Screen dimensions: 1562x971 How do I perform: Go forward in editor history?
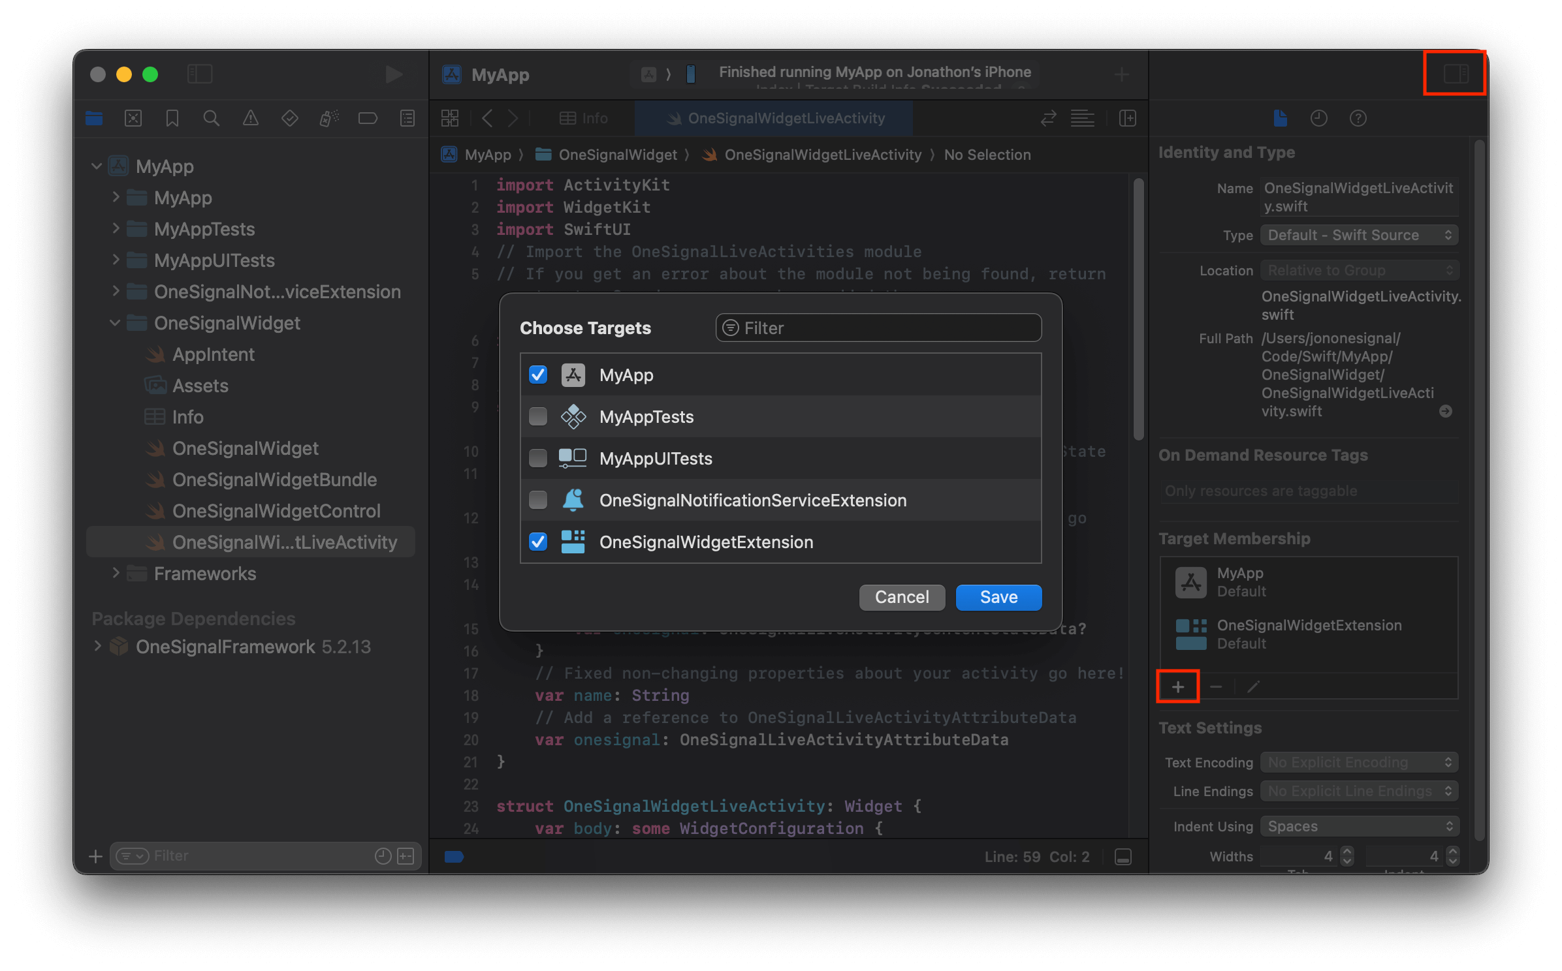513,118
